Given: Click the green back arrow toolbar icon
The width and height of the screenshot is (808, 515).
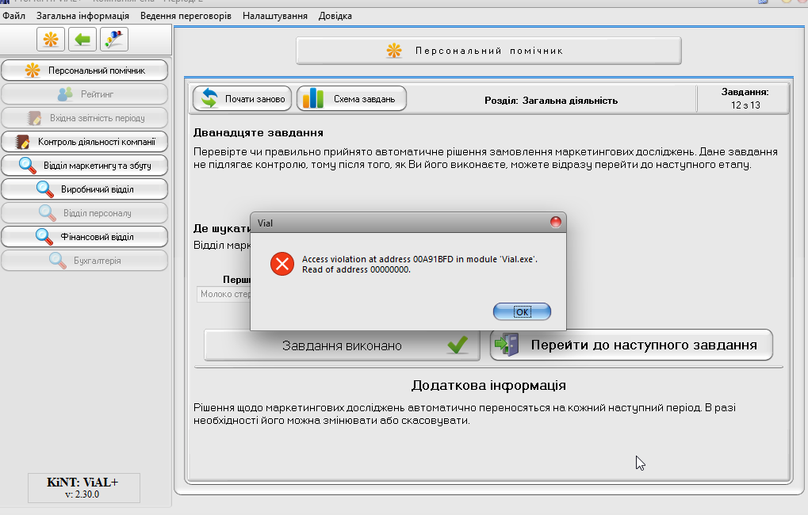Looking at the screenshot, I should point(82,39).
